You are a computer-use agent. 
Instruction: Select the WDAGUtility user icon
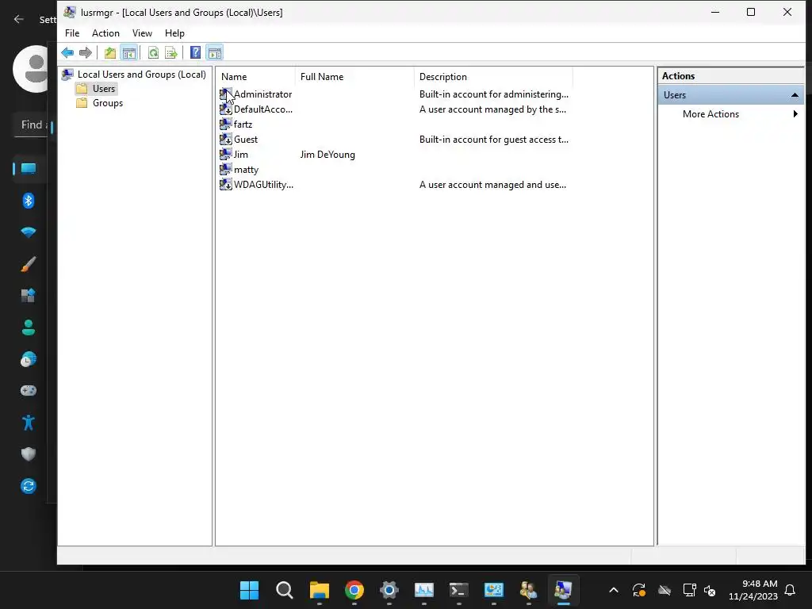coord(225,184)
